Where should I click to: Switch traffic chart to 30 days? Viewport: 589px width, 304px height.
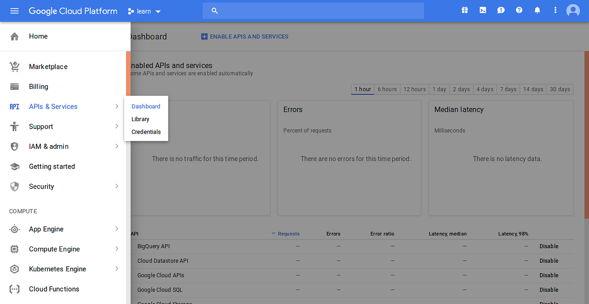[560, 89]
